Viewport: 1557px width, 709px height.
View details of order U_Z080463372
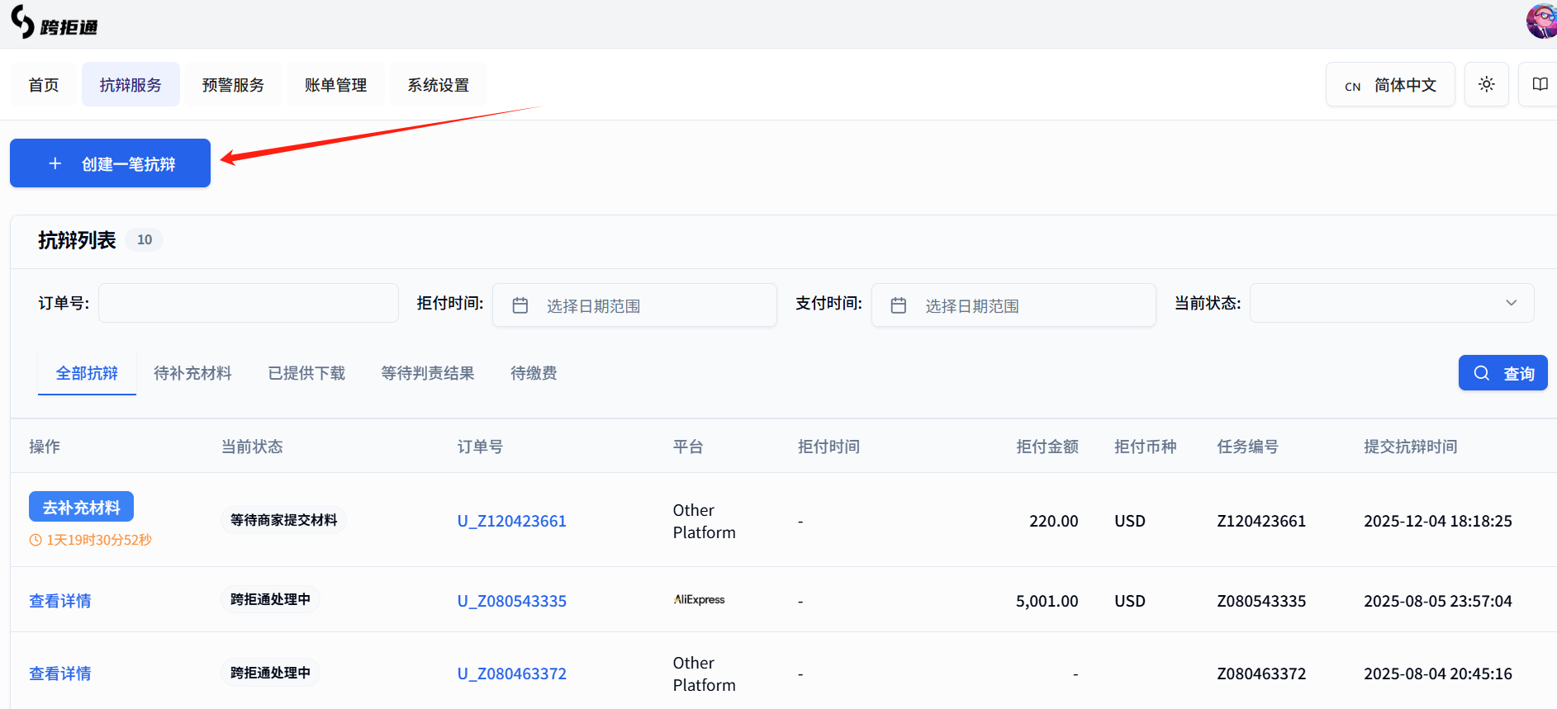click(x=60, y=674)
